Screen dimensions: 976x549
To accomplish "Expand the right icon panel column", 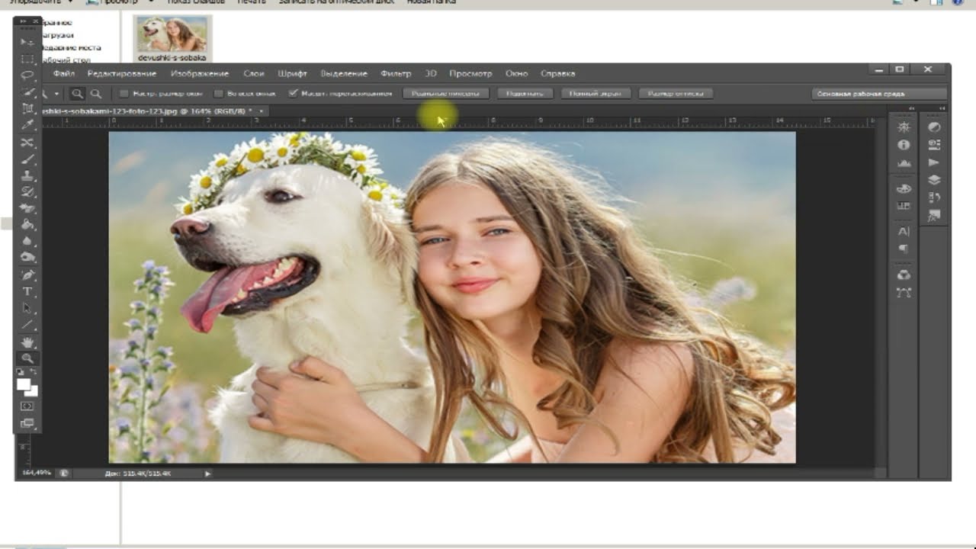I will pos(943,109).
